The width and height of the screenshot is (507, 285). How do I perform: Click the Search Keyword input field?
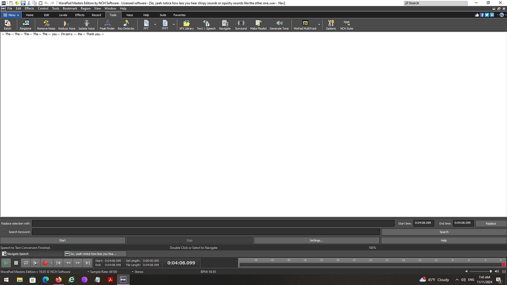(206, 232)
